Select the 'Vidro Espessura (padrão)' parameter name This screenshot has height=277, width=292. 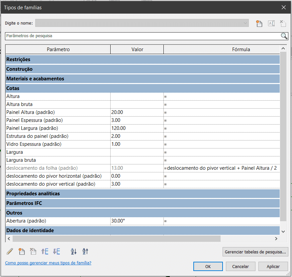pos(34,144)
